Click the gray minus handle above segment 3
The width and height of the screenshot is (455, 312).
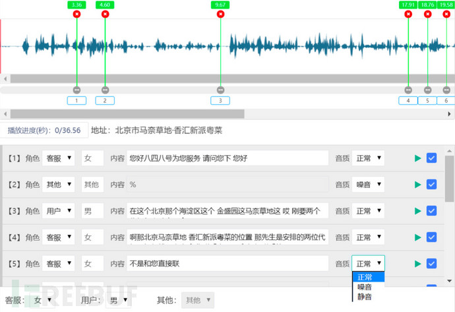pyautogui.click(x=220, y=90)
